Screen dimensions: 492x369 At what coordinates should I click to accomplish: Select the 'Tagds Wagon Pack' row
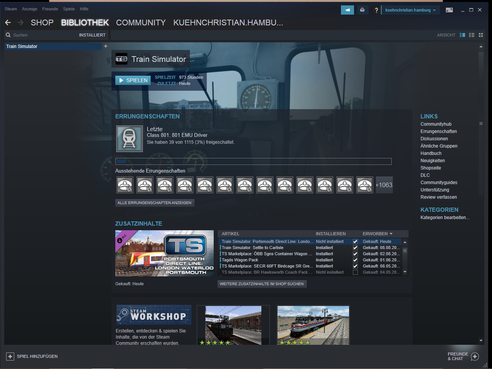[x=311, y=260]
